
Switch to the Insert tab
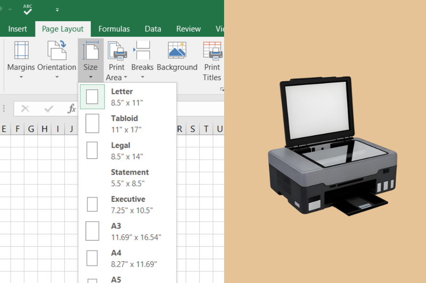[18, 29]
